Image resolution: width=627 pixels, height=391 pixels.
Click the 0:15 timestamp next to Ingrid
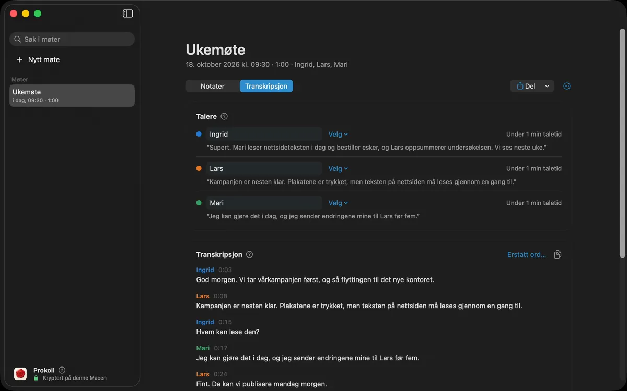click(x=225, y=322)
